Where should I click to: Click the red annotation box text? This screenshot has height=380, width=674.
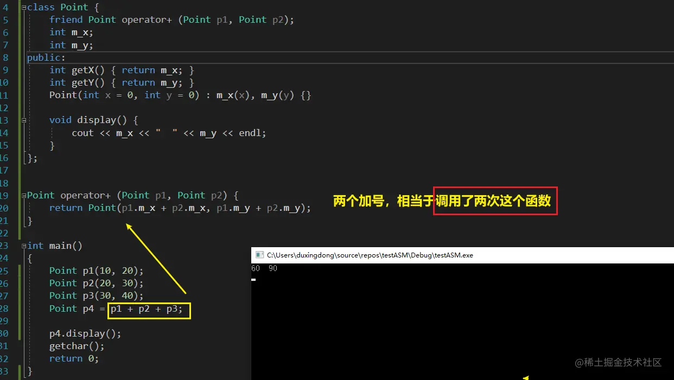(494, 201)
